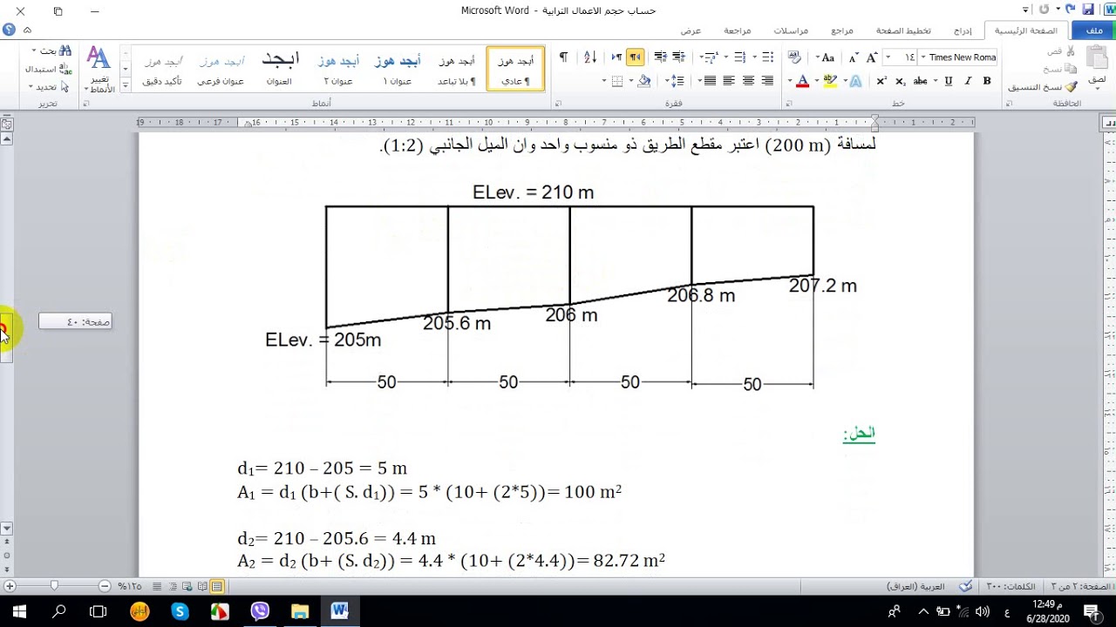Click Bullets list icon

point(767,57)
